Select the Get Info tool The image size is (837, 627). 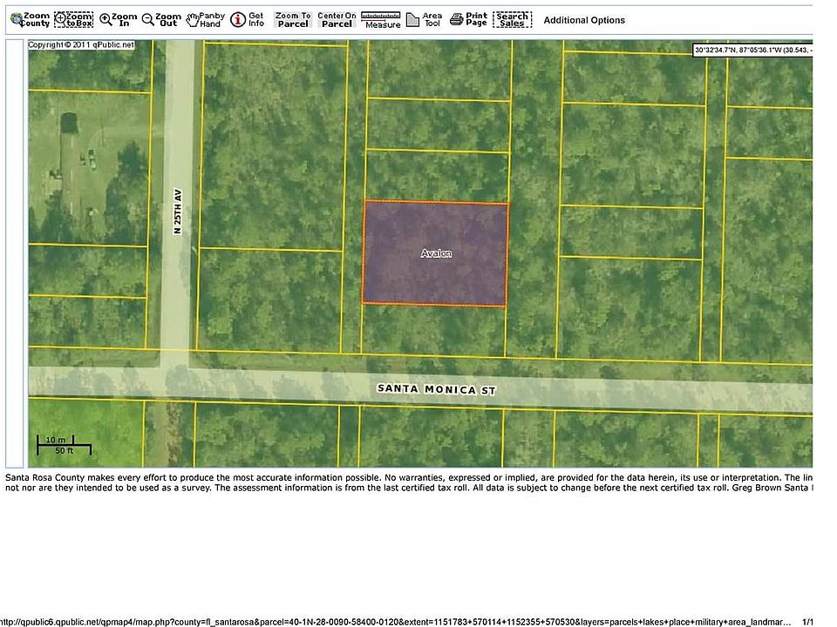click(248, 20)
